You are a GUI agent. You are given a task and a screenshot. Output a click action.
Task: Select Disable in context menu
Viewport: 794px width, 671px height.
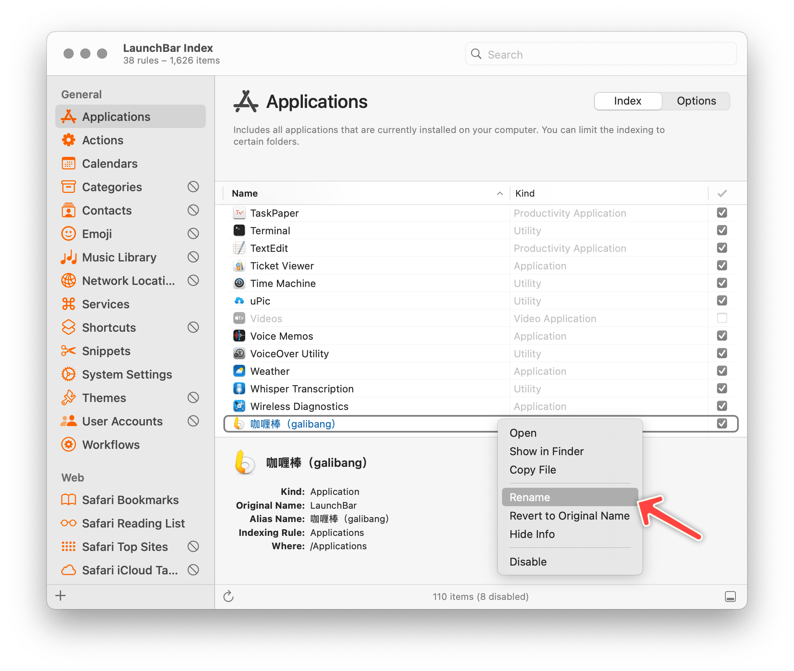pos(570,562)
